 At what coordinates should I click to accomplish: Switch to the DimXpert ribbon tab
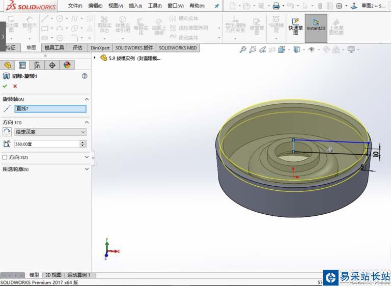click(x=100, y=48)
